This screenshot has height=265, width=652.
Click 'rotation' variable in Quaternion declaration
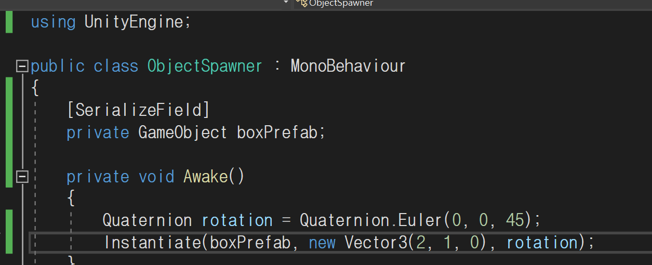[x=237, y=220]
